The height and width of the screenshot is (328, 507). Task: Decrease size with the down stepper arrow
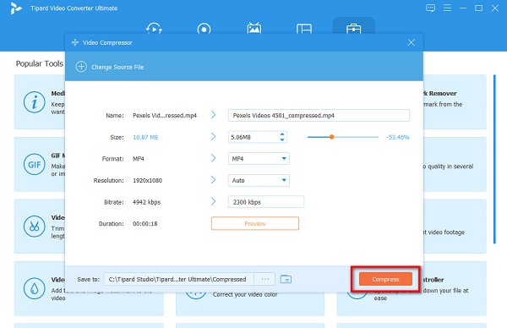(x=282, y=139)
